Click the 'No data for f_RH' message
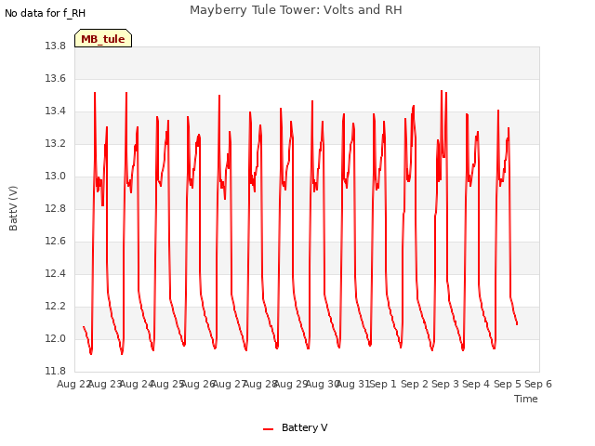The height and width of the screenshot is (446, 595). coord(46,13)
